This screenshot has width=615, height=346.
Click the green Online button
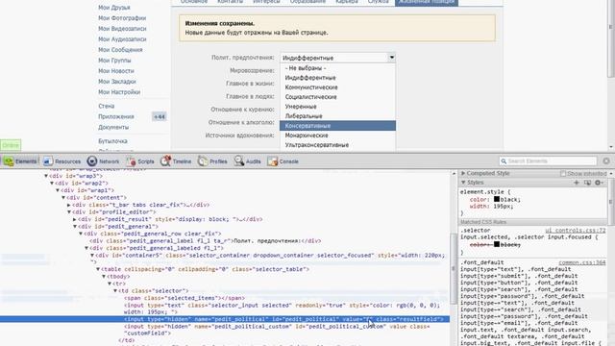pos(11,145)
